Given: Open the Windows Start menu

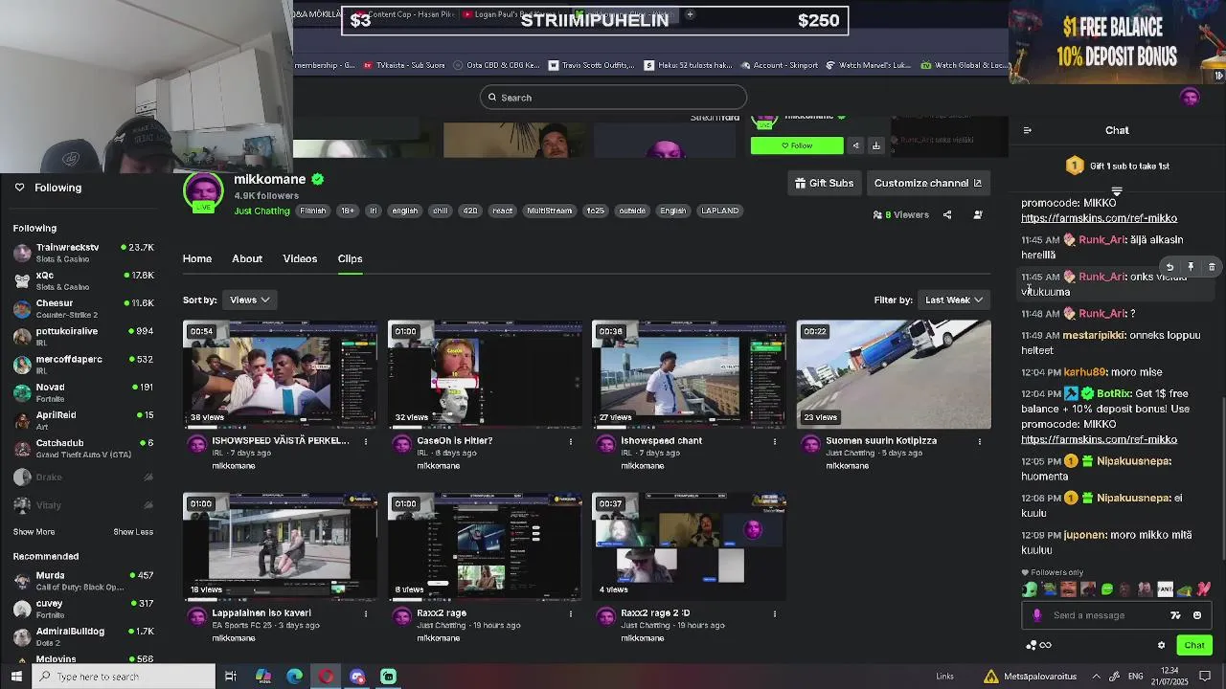Looking at the screenshot, I should pyautogui.click(x=16, y=677).
